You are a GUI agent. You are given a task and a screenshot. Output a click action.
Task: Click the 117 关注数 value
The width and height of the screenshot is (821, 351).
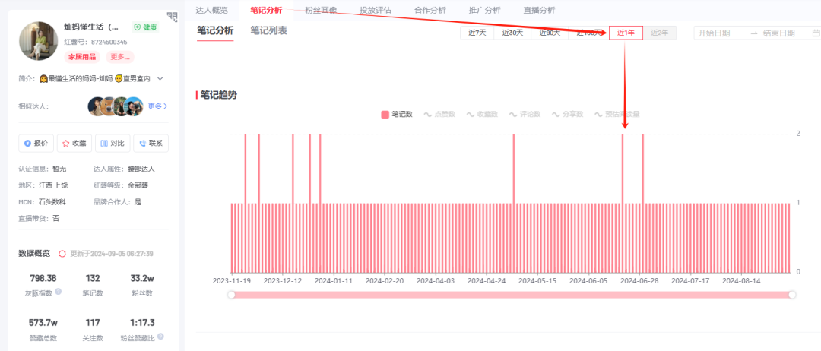93,322
